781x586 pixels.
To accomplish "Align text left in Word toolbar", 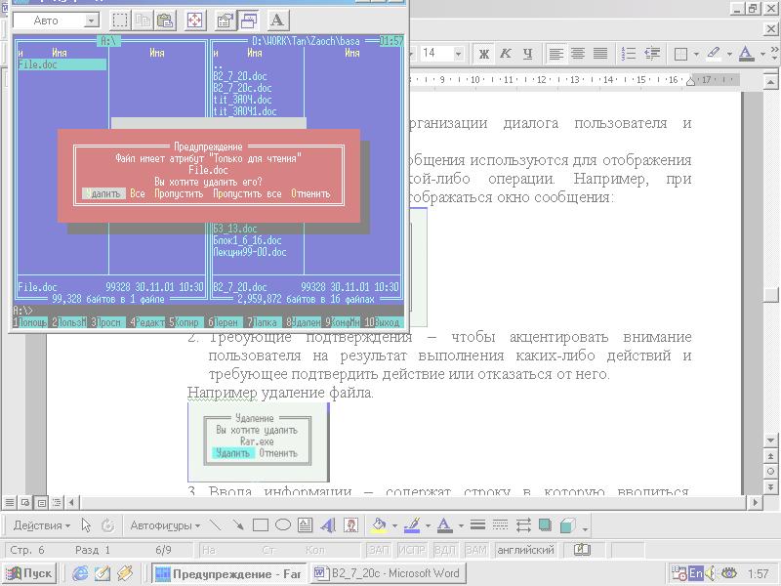I will [555, 54].
